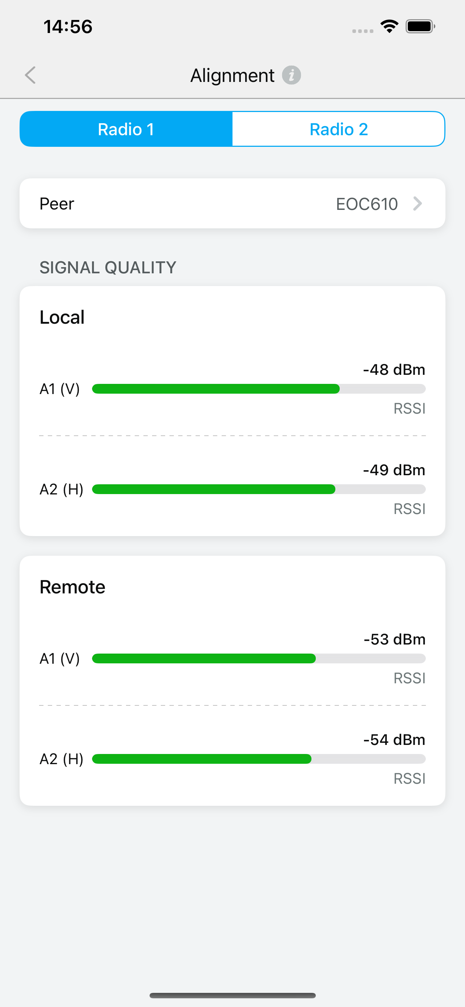
Task: Click the Remote A1 (V) signal bar
Action: (259, 658)
